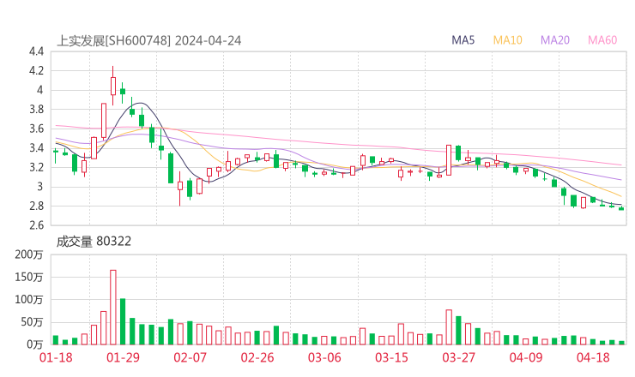Click the 2.6 price axis label

click(x=36, y=225)
